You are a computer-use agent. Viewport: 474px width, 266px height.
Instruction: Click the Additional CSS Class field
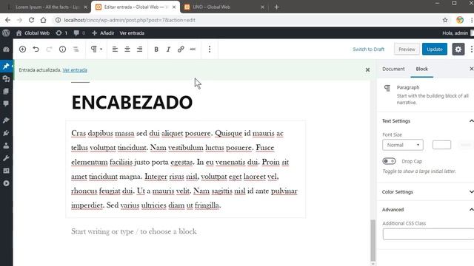coord(428,234)
